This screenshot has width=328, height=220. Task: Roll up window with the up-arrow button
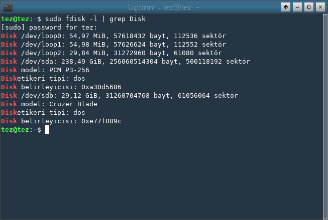286,7
